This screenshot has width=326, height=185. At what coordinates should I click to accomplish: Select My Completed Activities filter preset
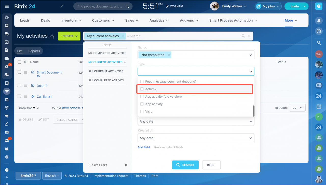(x=107, y=53)
